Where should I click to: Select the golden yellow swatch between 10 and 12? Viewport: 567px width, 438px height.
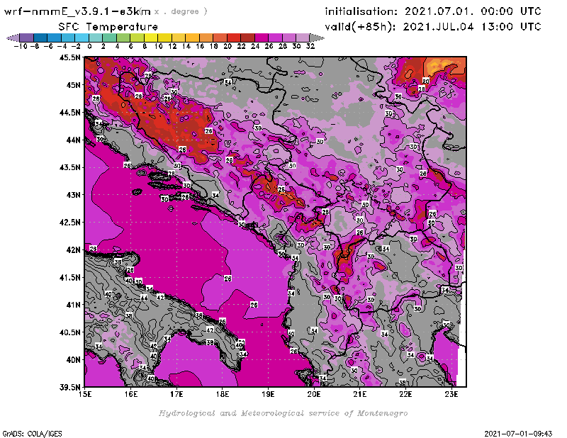pyautogui.click(x=164, y=38)
